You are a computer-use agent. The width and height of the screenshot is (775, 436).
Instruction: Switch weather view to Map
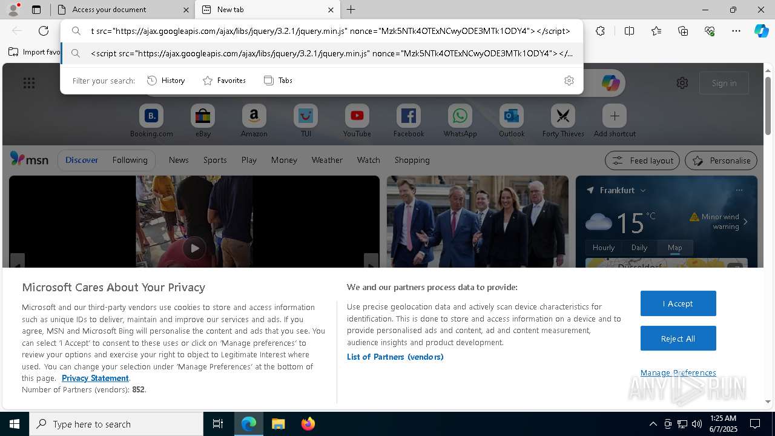[x=674, y=248]
